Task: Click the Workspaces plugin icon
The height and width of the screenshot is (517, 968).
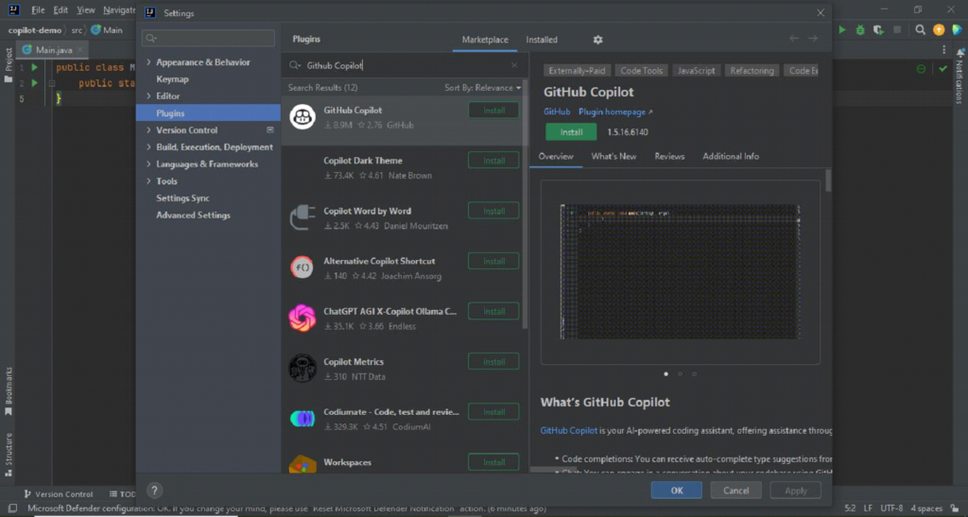Action: 302,465
